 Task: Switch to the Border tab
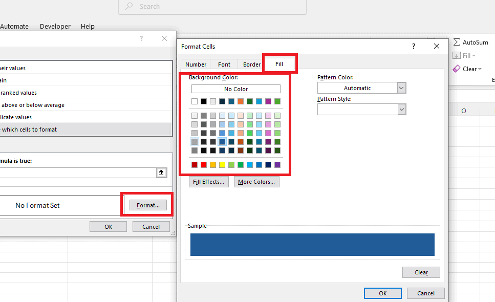(x=252, y=64)
